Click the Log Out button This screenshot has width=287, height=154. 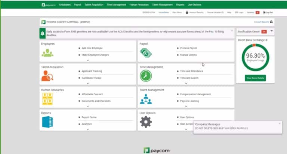(x=268, y=13)
